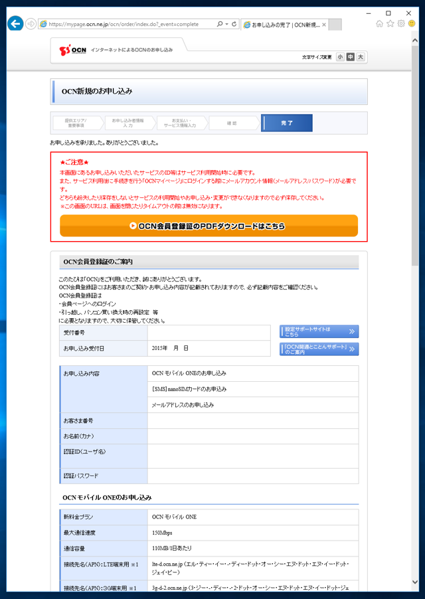The image size is (425, 599).
Task: Open the address bar dropdown arrow
Action: (226, 24)
